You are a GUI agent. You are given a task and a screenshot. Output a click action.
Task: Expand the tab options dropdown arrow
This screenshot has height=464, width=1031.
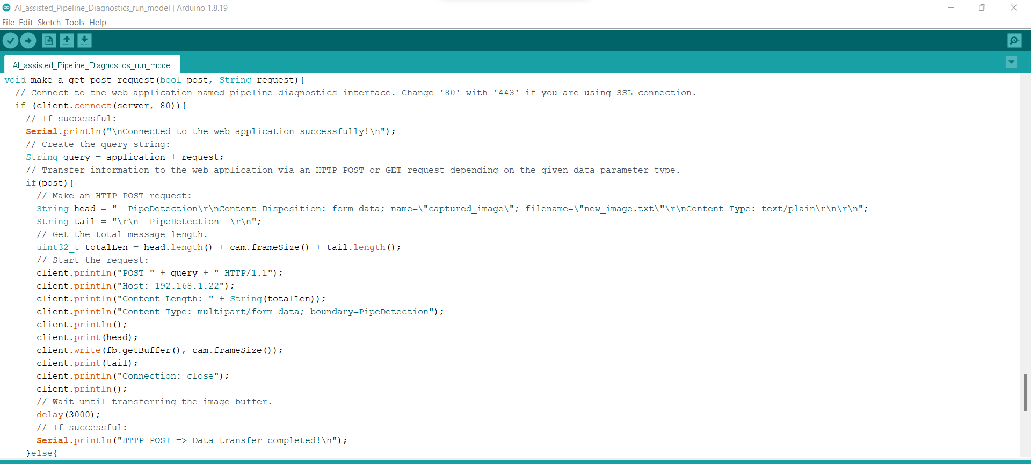coord(1011,62)
